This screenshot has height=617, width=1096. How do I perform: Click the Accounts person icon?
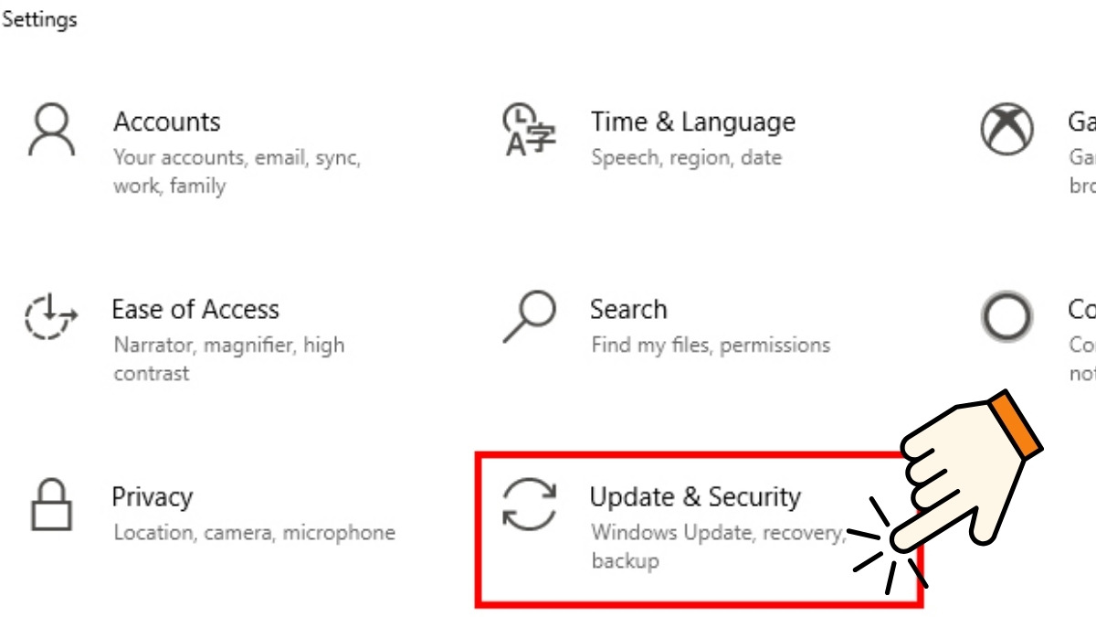[53, 122]
